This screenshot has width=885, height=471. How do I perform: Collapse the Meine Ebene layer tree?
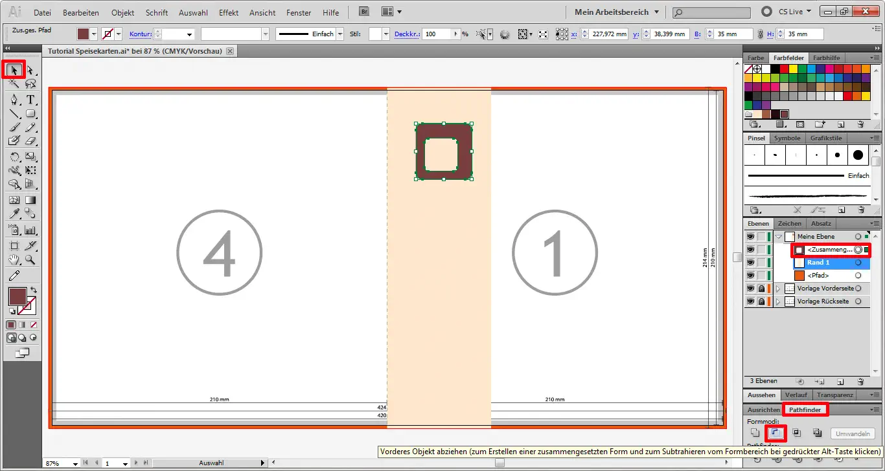(779, 237)
